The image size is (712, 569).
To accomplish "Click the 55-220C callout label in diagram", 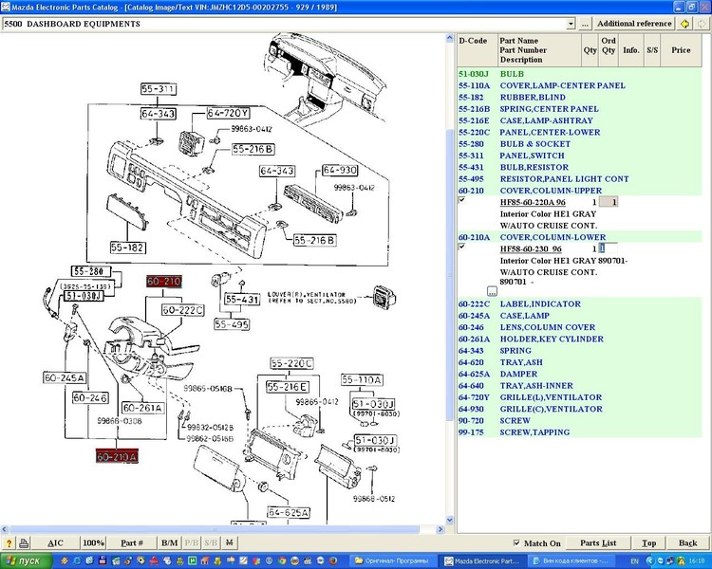I will point(291,363).
